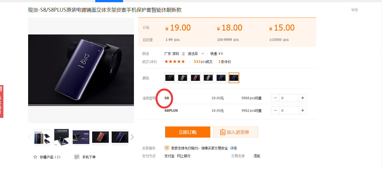Show next thumbnails with right arrow
The height and width of the screenshot is (169, 382).
pos(132,137)
